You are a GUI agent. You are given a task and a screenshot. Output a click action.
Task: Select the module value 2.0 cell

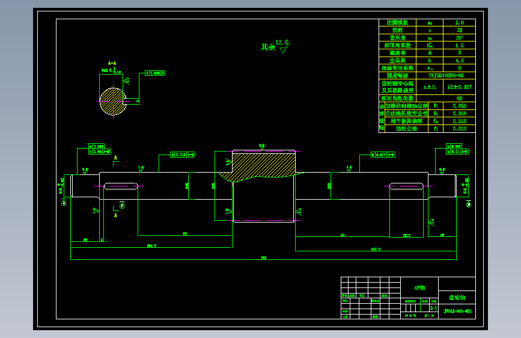pos(460,23)
